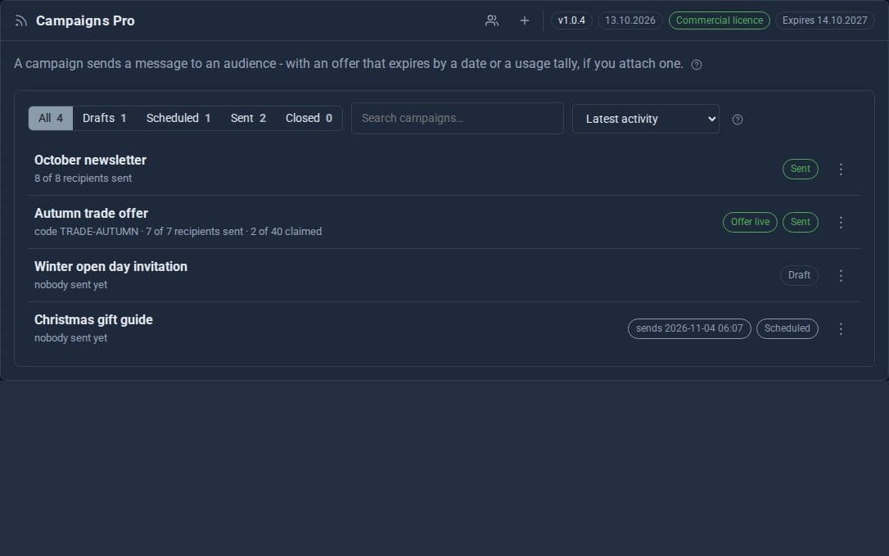The image size is (889, 556).
Task: Click help icon next to sort dropdown
Action: (737, 120)
